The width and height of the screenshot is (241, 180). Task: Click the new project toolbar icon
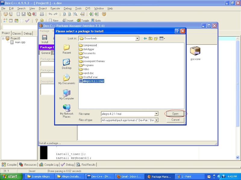[5, 14]
